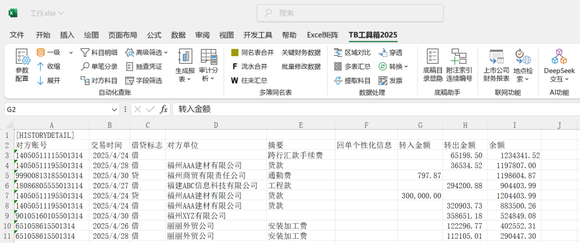Switch to the 开始 tab
Viewport: 580px width, 243px height.
pyautogui.click(x=43, y=35)
